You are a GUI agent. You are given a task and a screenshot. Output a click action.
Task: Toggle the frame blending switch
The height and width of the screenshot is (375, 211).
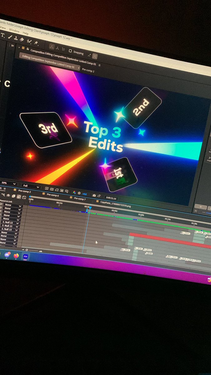13,196
